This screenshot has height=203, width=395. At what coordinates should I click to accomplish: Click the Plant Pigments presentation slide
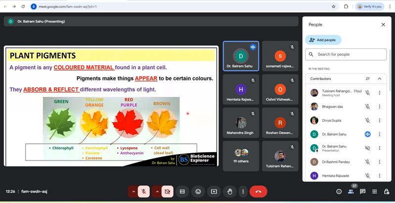click(111, 106)
